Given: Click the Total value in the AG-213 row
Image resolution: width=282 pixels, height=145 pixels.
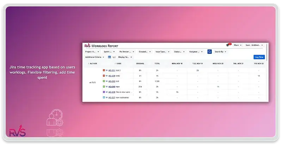Looking at the screenshot, I should [157, 81].
